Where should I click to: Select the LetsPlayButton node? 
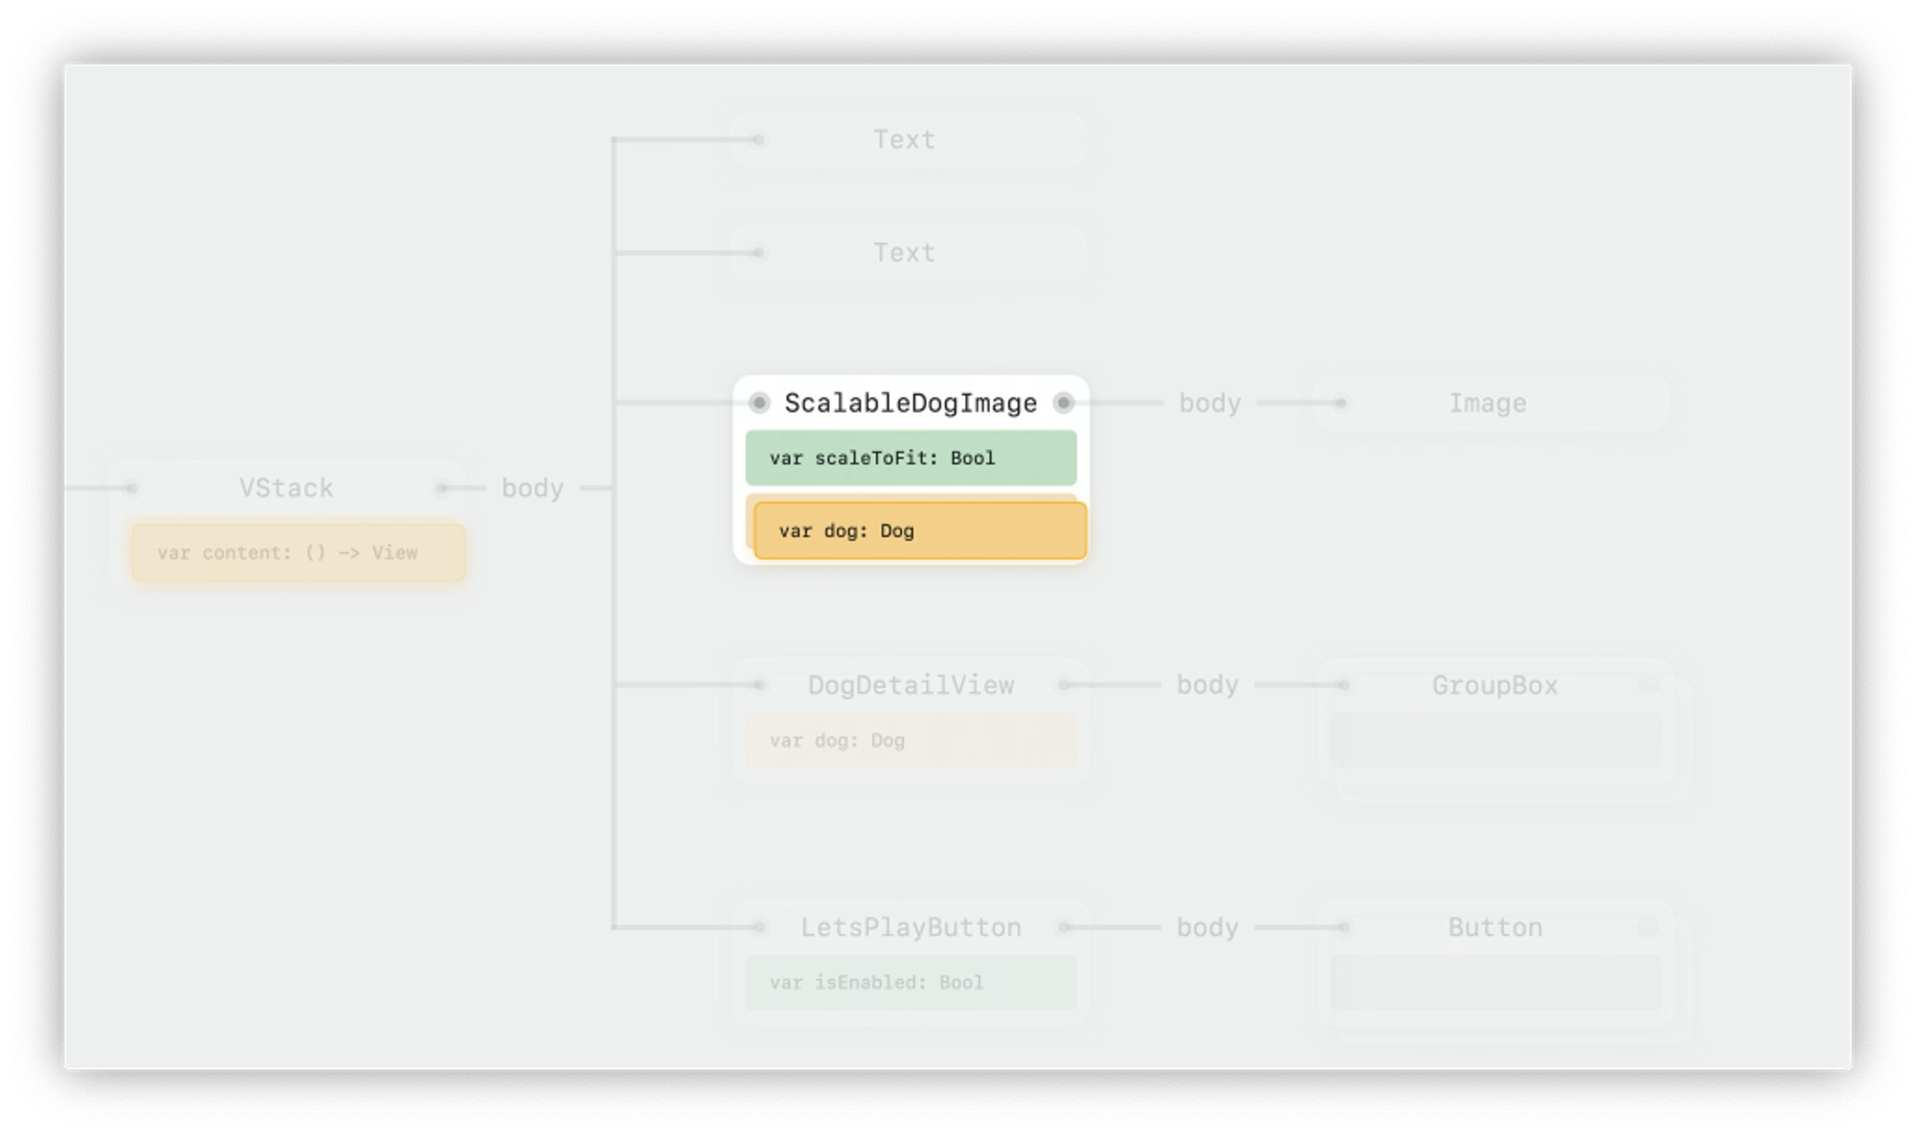coord(911,927)
